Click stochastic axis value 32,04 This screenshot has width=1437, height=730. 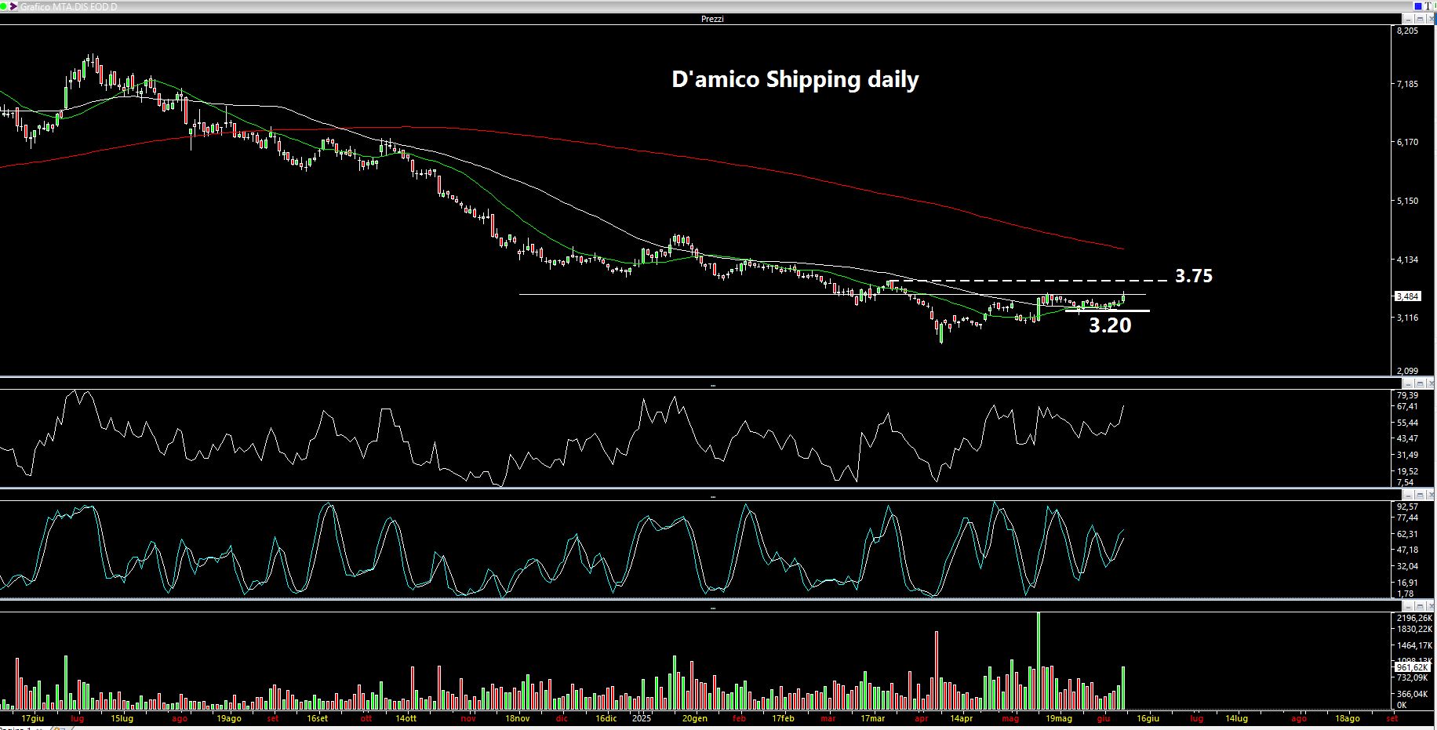pos(1407,566)
